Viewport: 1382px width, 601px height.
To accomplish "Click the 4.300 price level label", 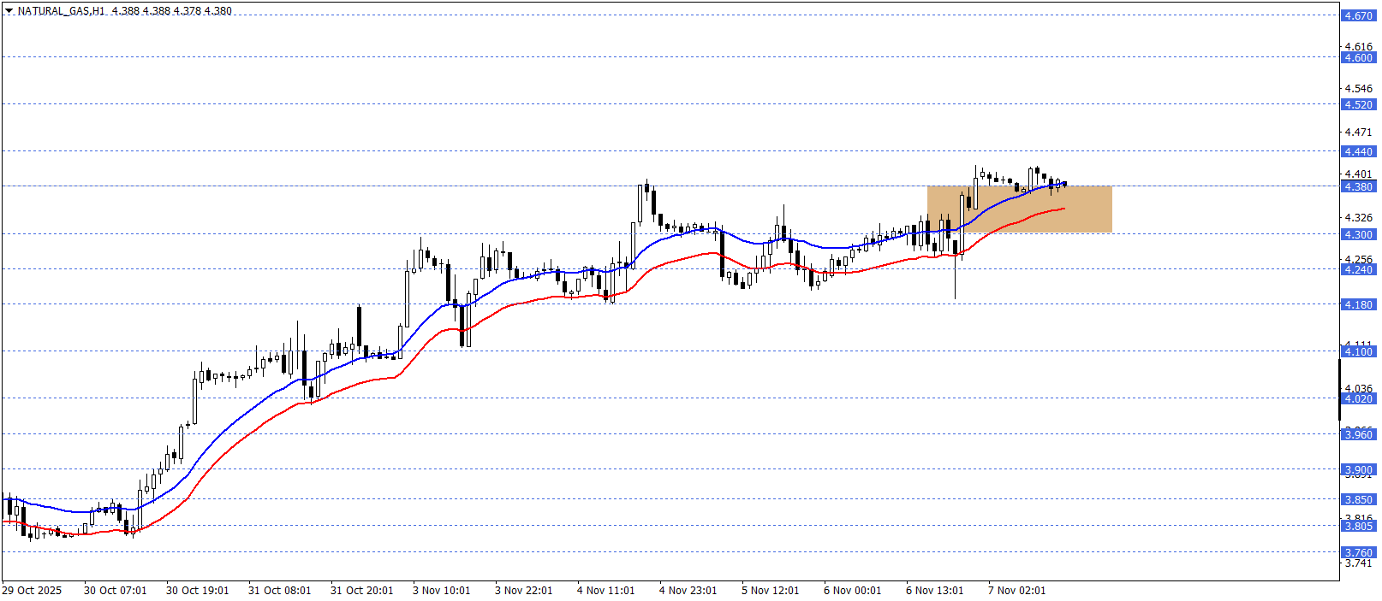I will point(1358,235).
